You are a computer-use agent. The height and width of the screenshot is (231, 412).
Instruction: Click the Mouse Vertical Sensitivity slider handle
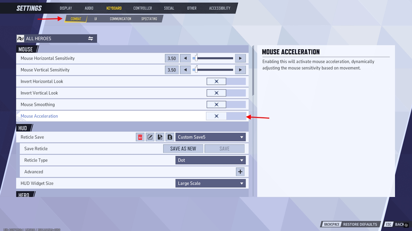(196, 70)
